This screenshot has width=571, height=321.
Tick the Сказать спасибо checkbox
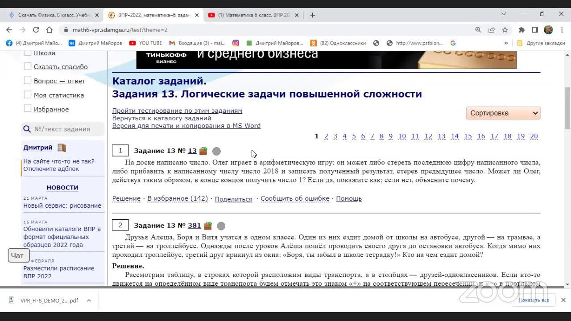tap(28, 66)
